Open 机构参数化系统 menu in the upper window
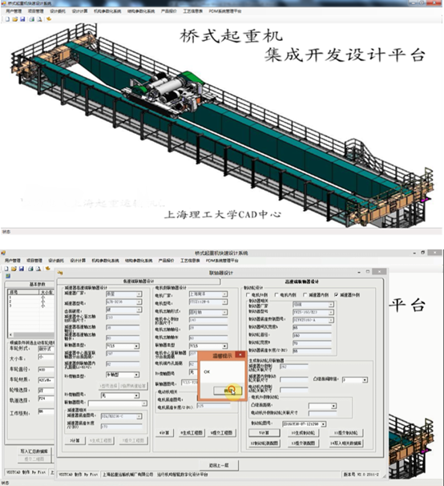Image resolution: width=444 pixels, height=486 pixels. tap(107, 11)
